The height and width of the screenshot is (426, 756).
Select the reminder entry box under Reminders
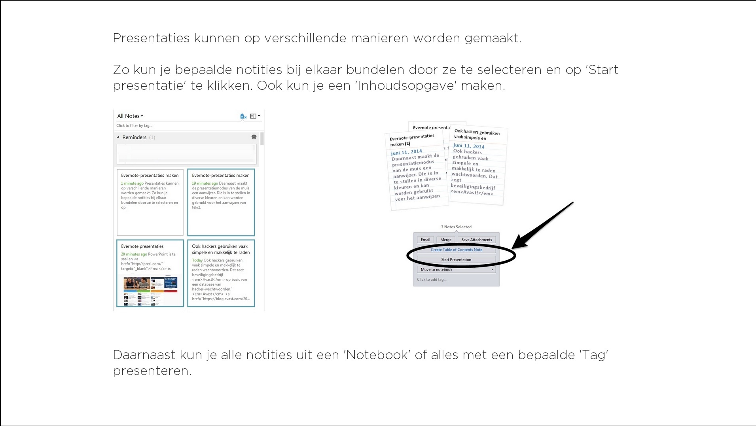click(186, 153)
